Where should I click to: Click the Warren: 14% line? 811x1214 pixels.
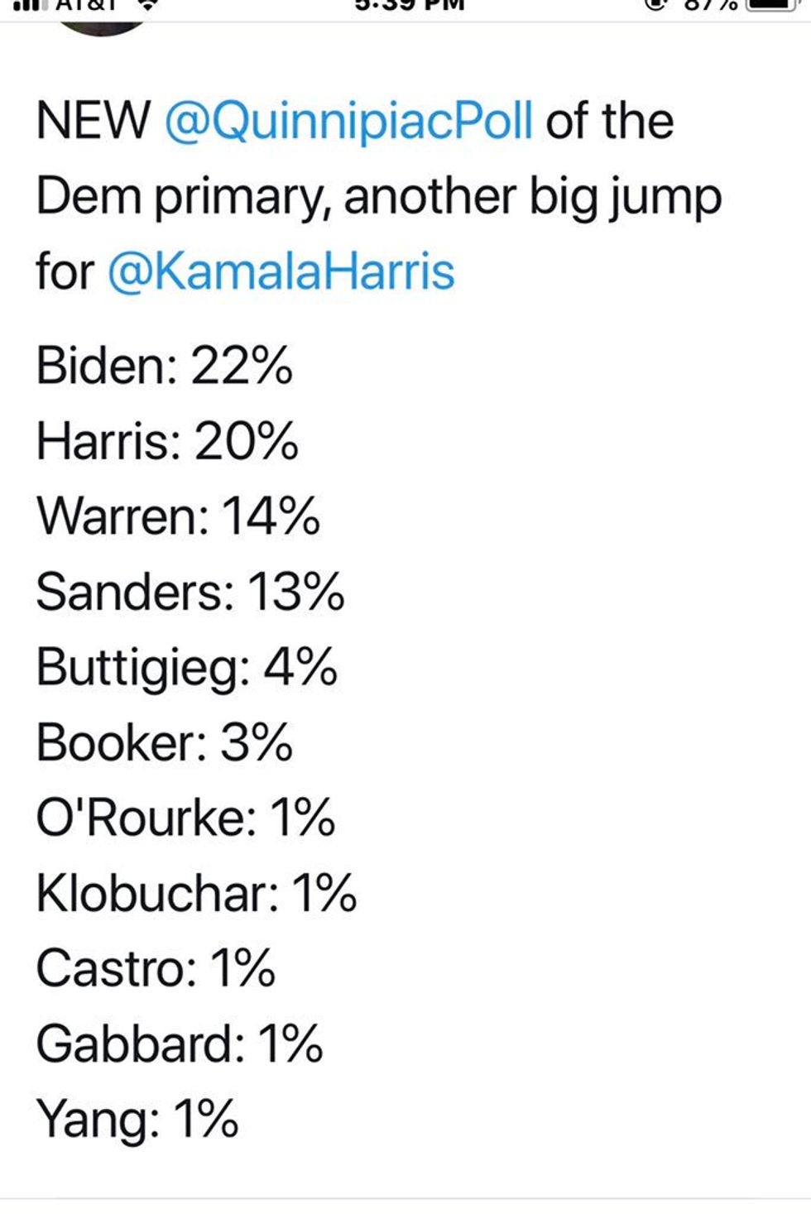click(x=178, y=516)
